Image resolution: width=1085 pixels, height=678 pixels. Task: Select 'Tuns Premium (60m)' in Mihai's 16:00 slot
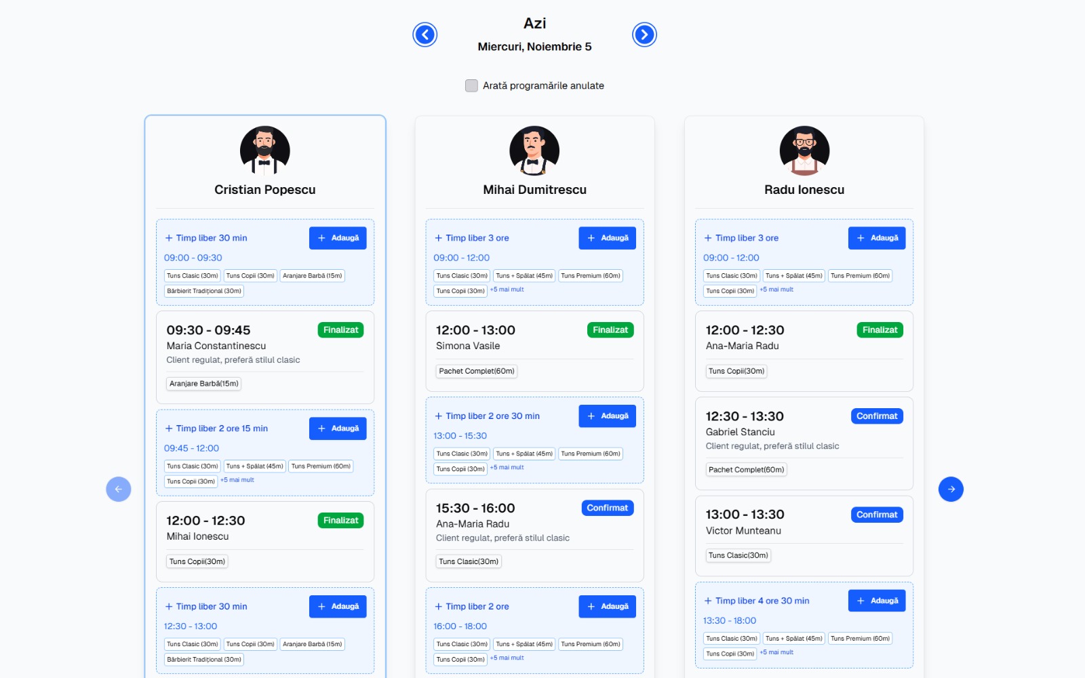[591, 644]
